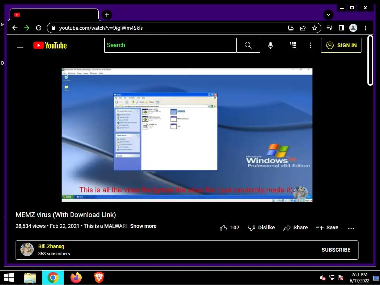The width and height of the screenshot is (380, 285).
Task: Switch to Chrome in taskbar
Action: (53, 278)
